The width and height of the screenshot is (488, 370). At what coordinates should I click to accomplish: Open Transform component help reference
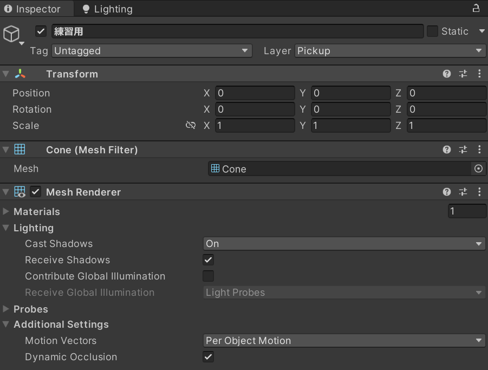coord(447,74)
